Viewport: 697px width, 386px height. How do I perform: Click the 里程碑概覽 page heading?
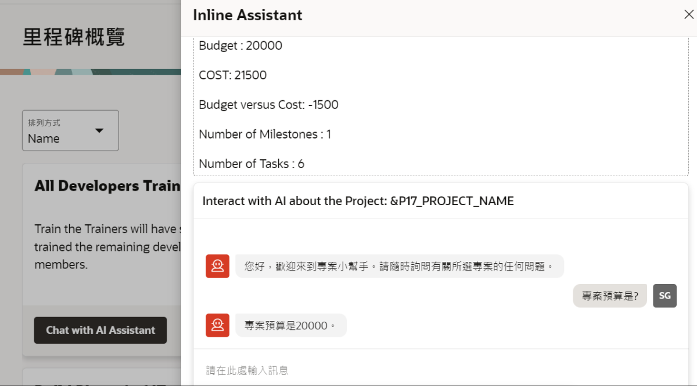[x=74, y=37]
